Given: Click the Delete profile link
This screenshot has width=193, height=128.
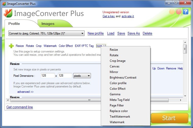Looking at the screenshot, I should pyautogui.click(x=148, y=33).
